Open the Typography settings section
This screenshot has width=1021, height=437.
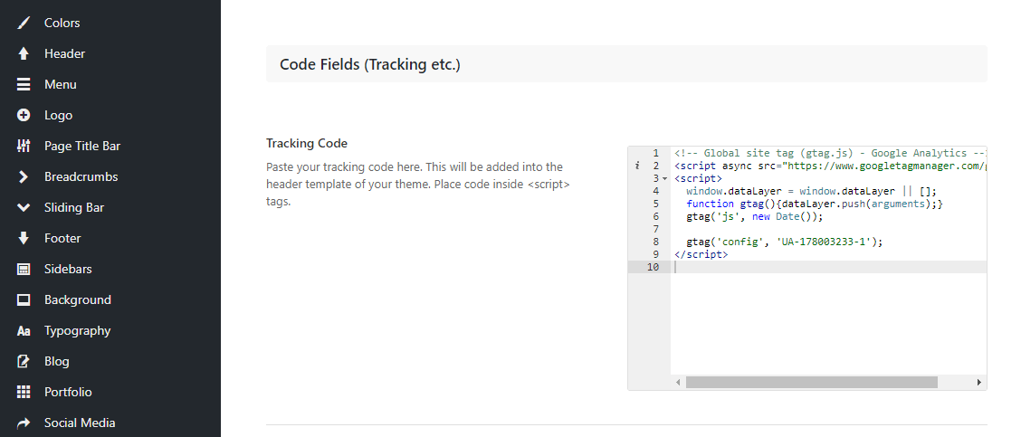pyautogui.click(x=77, y=330)
